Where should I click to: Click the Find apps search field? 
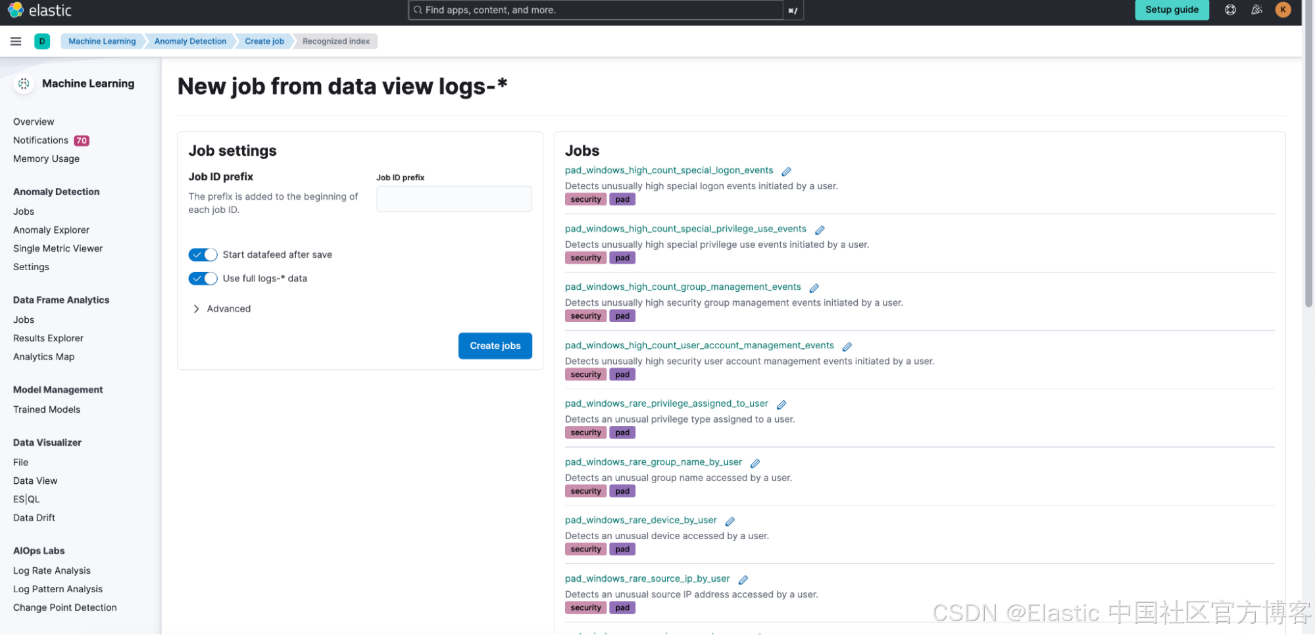click(595, 10)
